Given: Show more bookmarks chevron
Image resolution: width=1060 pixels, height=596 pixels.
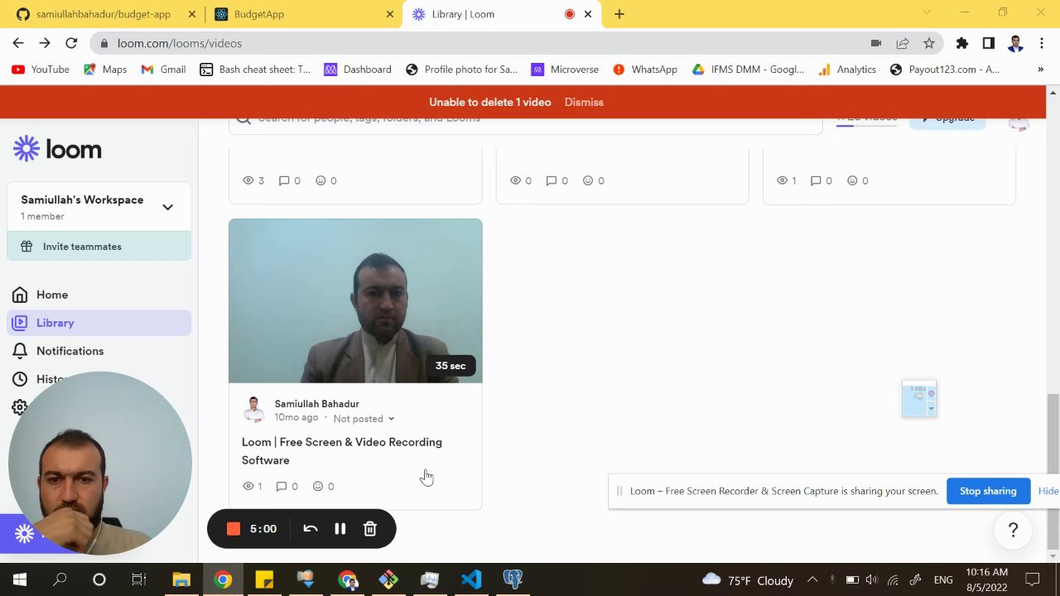Looking at the screenshot, I should click(1041, 70).
